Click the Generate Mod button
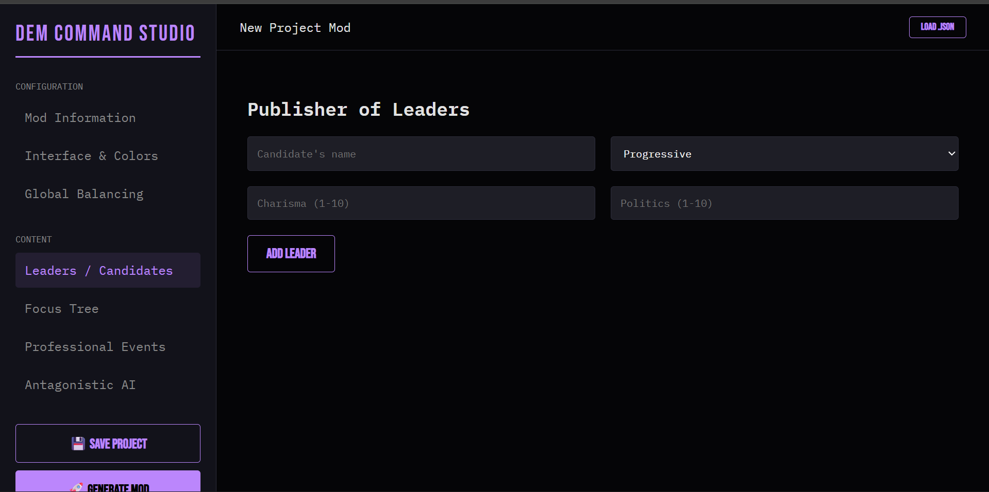This screenshot has height=492, width=989. tap(108, 482)
